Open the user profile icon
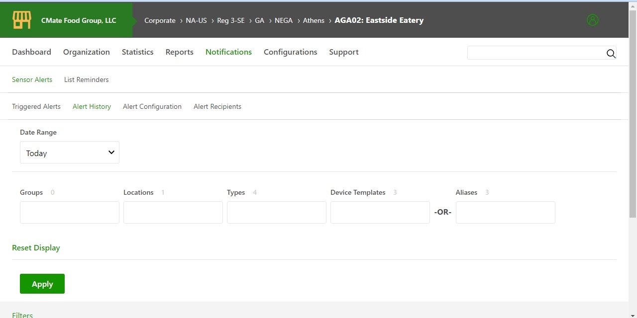Screen dimensions: 637x318 coord(592,20)
